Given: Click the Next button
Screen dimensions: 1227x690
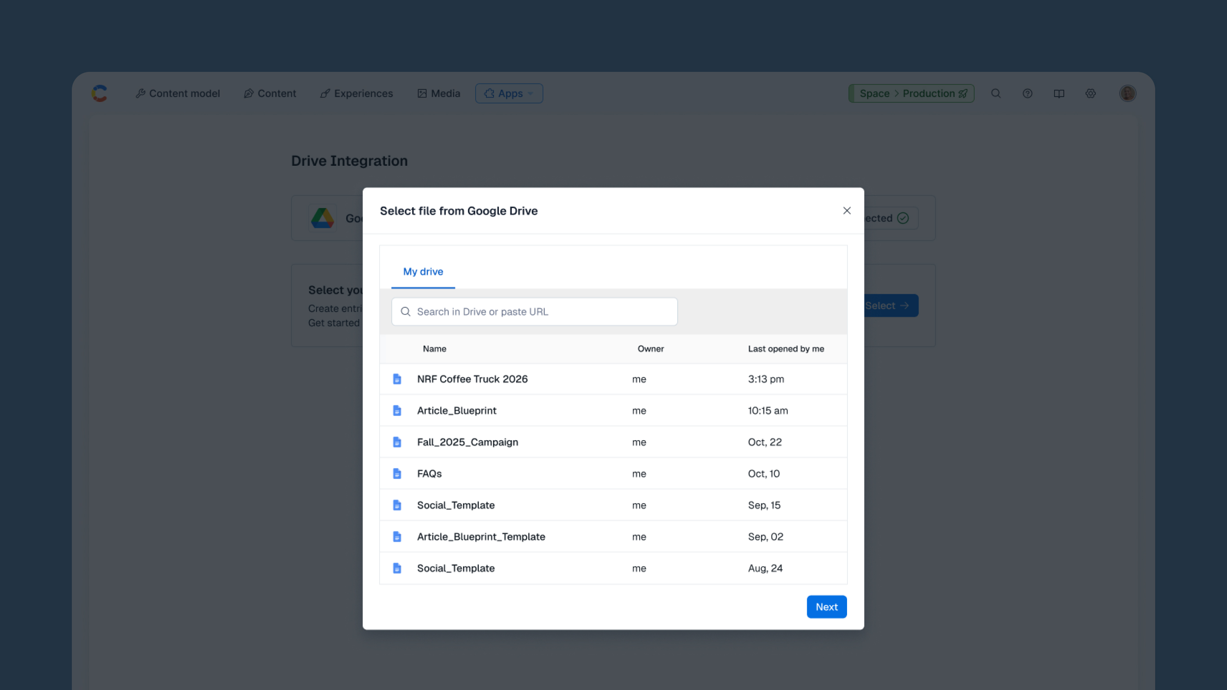Looking at the screenshot, I should (826, 606).
